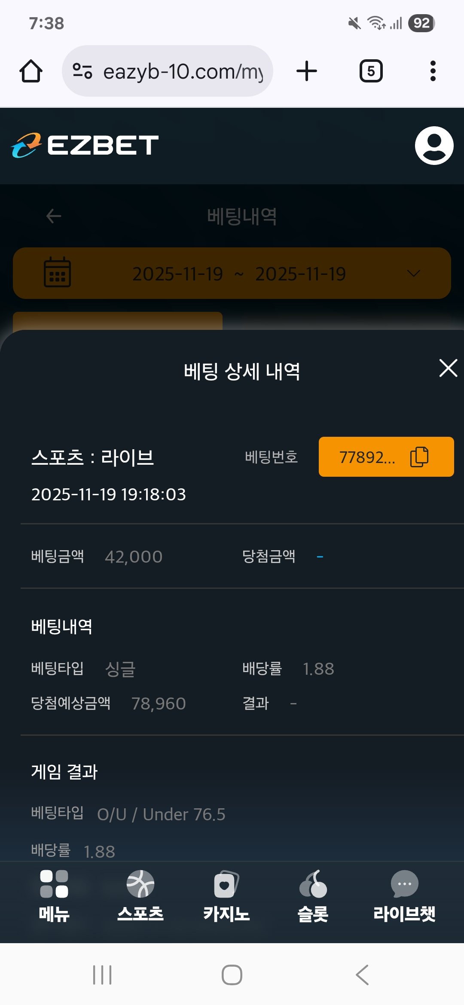The width and height of the screenshot is (464, 1005).
Task: Switch to the 슬롯 tab
Action: [313, 896]
